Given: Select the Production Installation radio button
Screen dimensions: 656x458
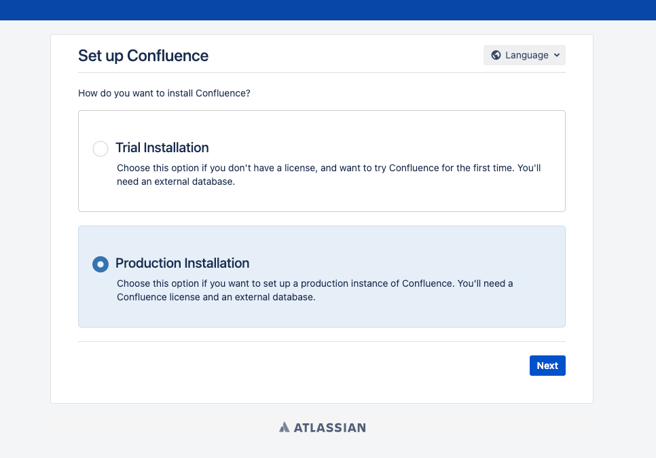Looking at the screenshot, I should coord(101,264).
